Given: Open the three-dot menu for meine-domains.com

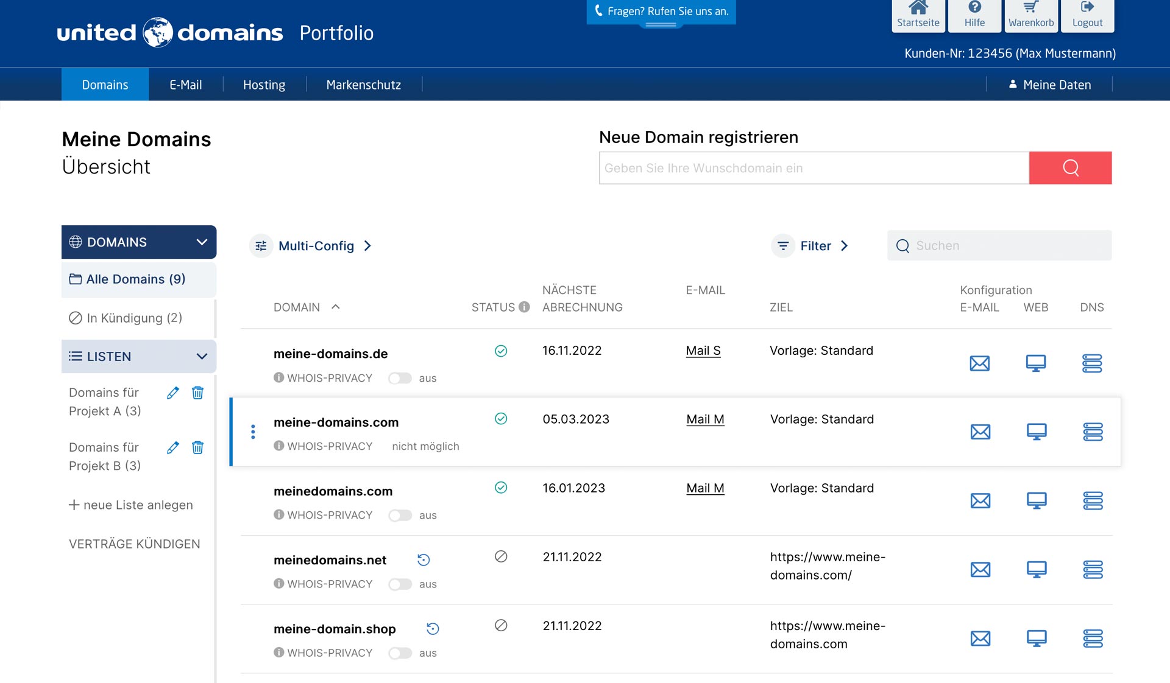Looking at the screenshot, I should pos(253,432).
